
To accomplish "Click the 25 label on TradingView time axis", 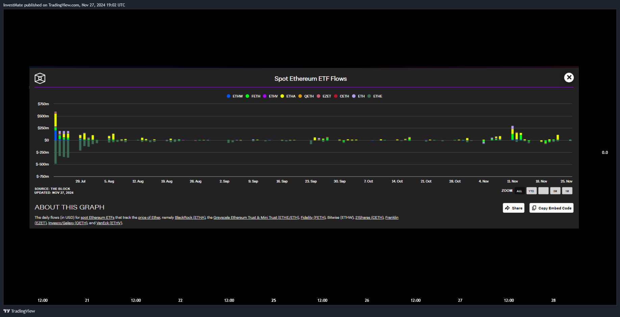I will (274, 300).
